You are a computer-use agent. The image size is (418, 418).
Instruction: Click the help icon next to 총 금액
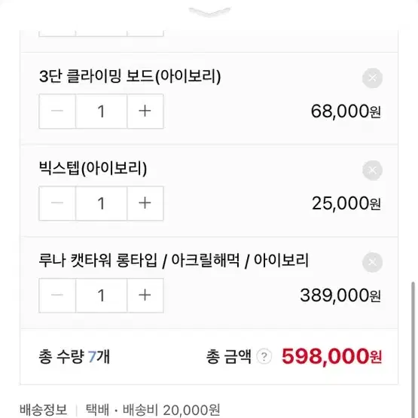[x=264, y=356]
